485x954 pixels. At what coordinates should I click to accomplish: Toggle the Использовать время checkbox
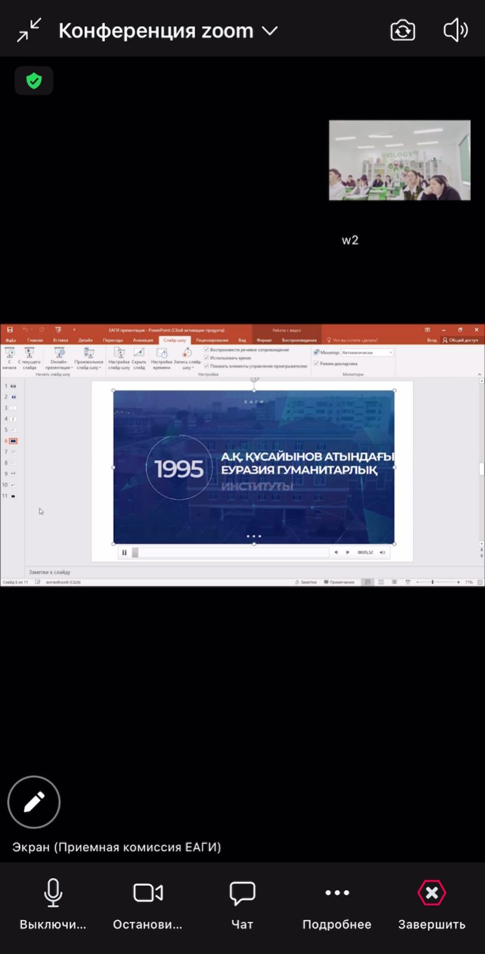[207, 358]
